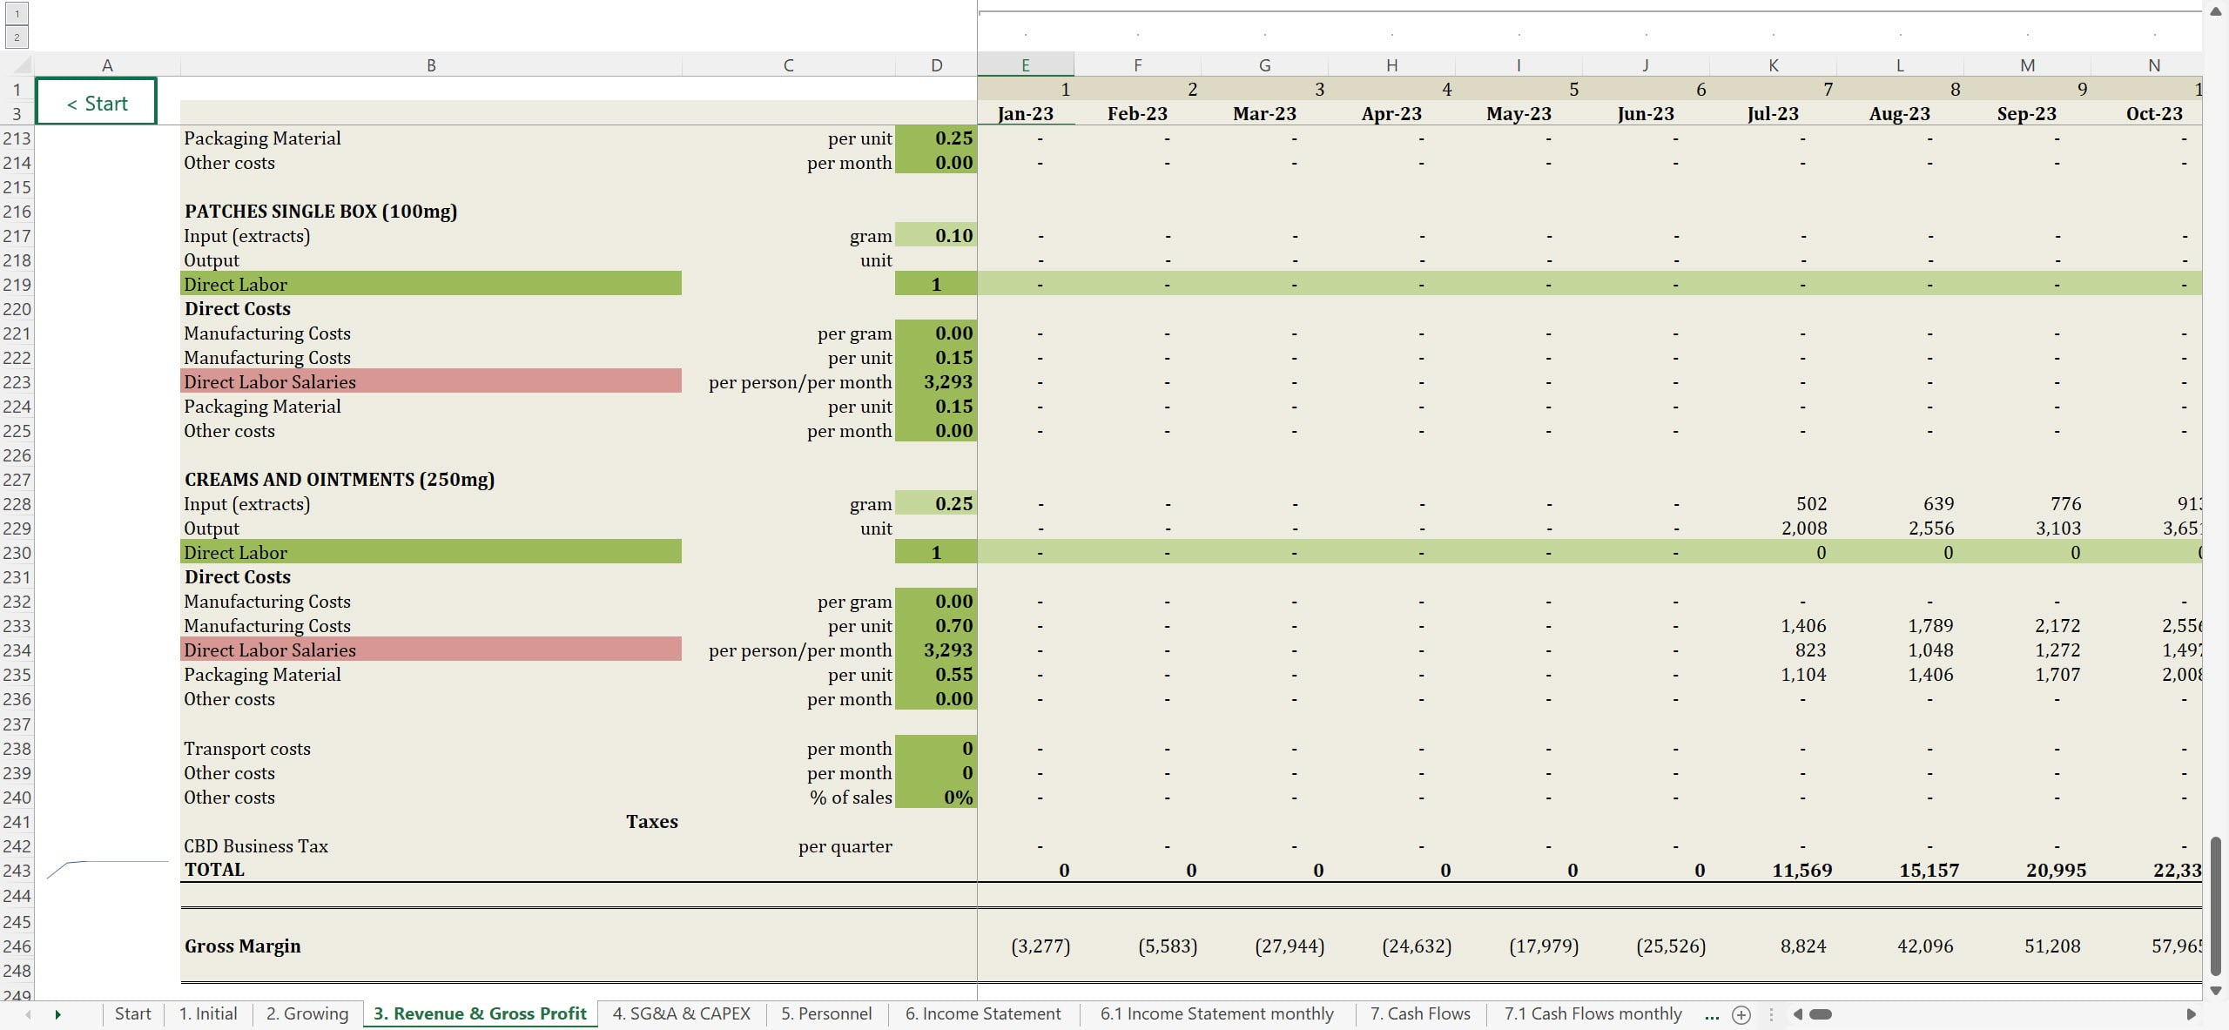Click the New Sheet plus icon

point(1741,1014)
